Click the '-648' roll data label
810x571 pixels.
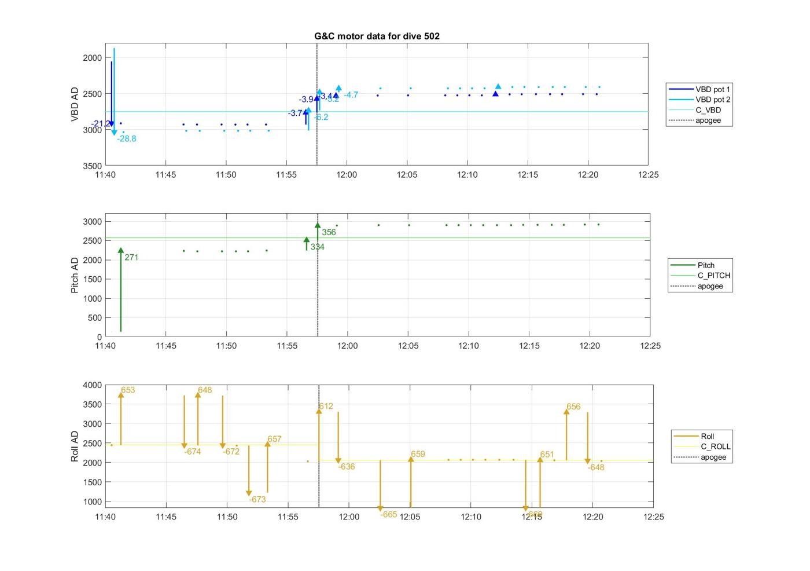click(x=596, y=468)
